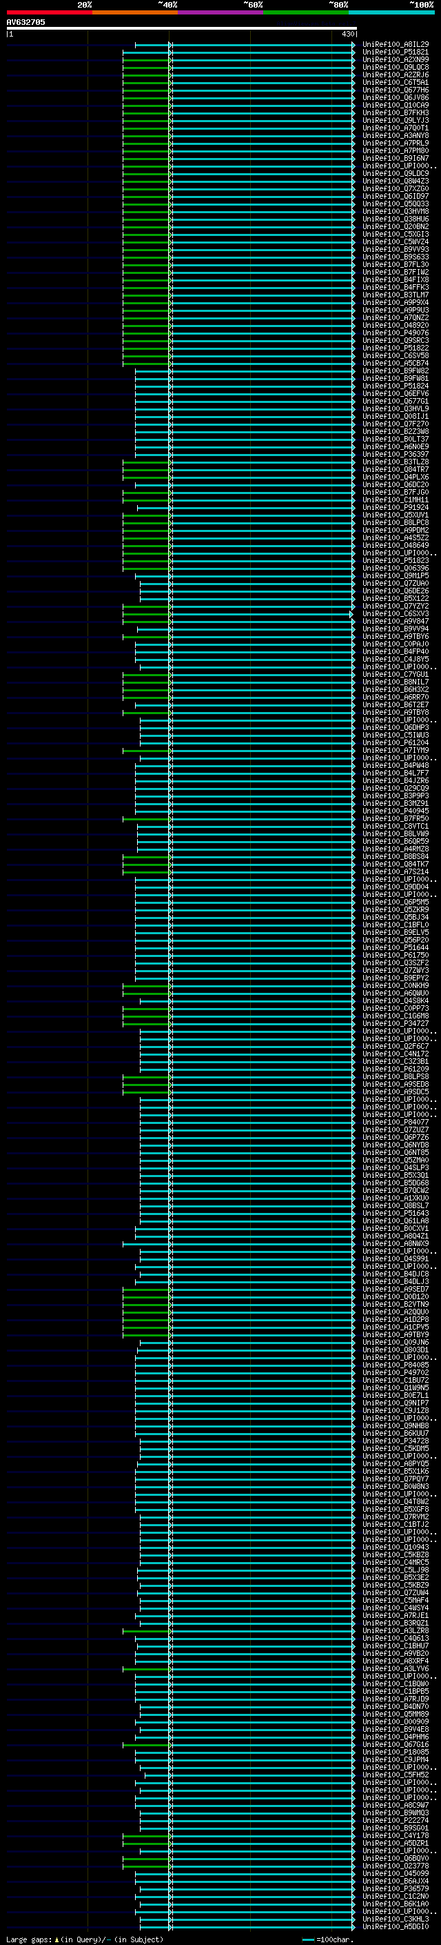The width and height of the screenshot is (441, 1945).
Task: Open the hit UniRef100_C6T5A1
Action: [395, 82]
